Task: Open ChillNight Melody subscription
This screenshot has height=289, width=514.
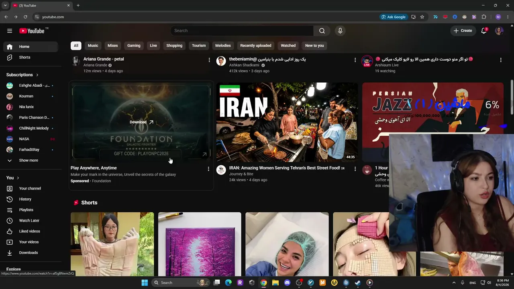Action: tap(31, 128)
